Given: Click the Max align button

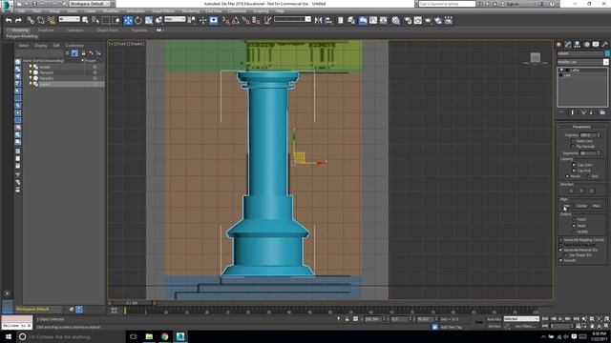Looking at the screenshot, I should click(596, 206).
